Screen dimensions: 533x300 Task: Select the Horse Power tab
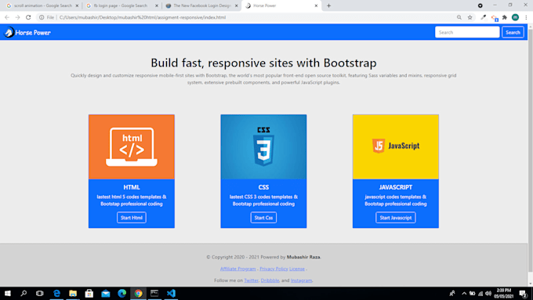(281, 5)
